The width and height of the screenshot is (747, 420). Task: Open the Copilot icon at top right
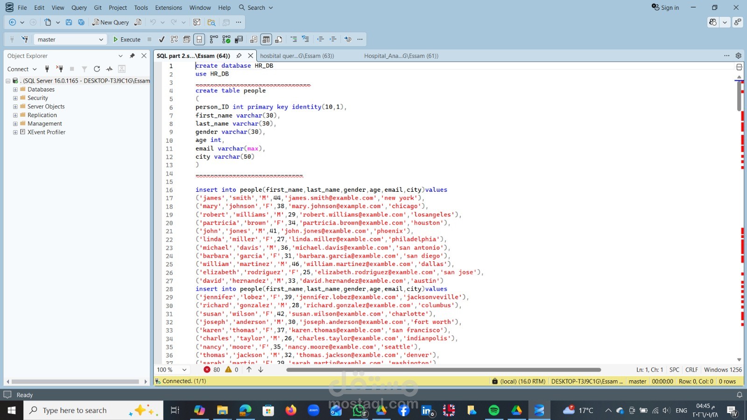pos(713,22)
